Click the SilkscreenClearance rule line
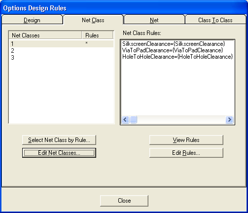This screenshot has width=248, height=213. (174, 44)
